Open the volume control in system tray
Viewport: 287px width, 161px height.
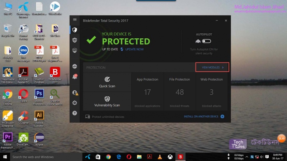point(262,157)
